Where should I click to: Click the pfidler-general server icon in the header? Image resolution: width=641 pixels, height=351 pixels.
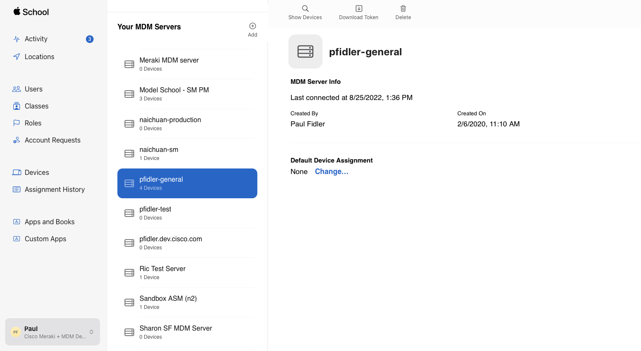[x=305, y=51]
